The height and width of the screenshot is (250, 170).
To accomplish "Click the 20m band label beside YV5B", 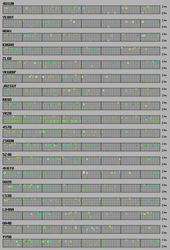I will pyautogui.click(x=164, y=246).
